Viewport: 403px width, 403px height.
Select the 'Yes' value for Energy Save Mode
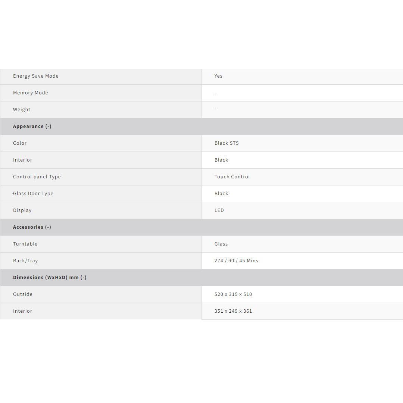click(218, 76)
